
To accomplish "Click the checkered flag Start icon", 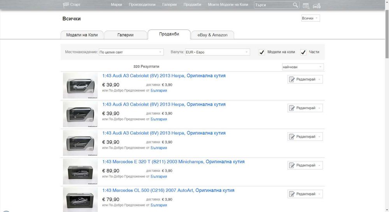I will click(x=66, y=5).
